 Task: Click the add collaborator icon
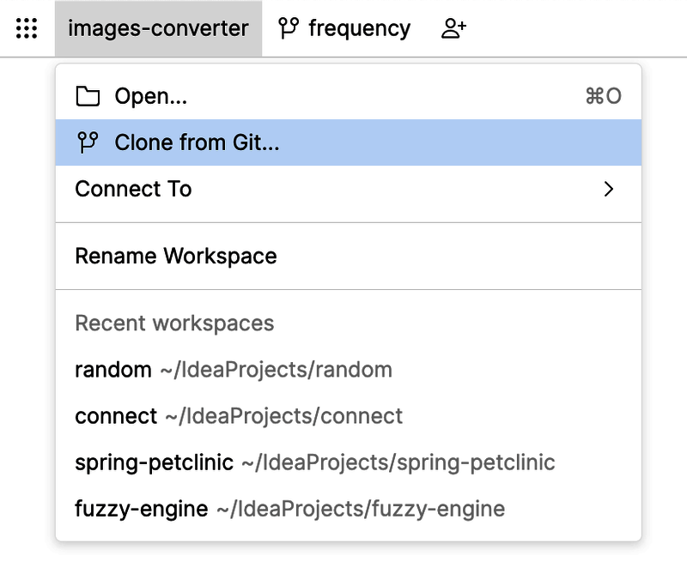click(x=453, y=29)
